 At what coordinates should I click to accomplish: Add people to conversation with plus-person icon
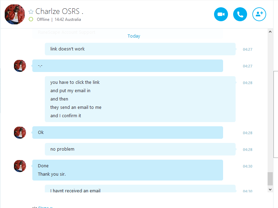259,14
